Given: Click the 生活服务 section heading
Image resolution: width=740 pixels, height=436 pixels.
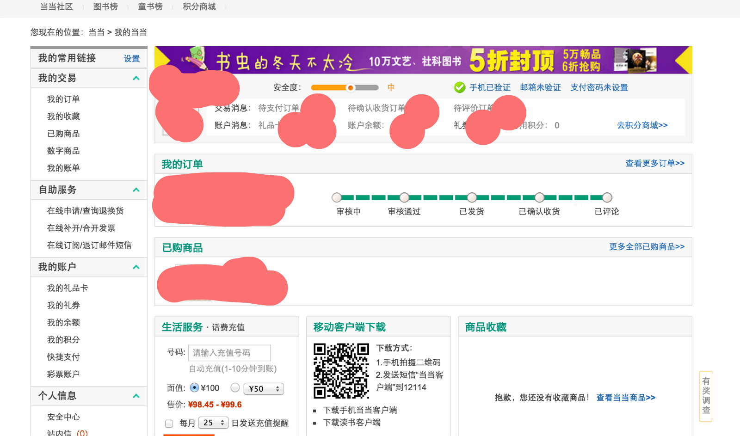Looking at the screenshot, I should 182,327.
